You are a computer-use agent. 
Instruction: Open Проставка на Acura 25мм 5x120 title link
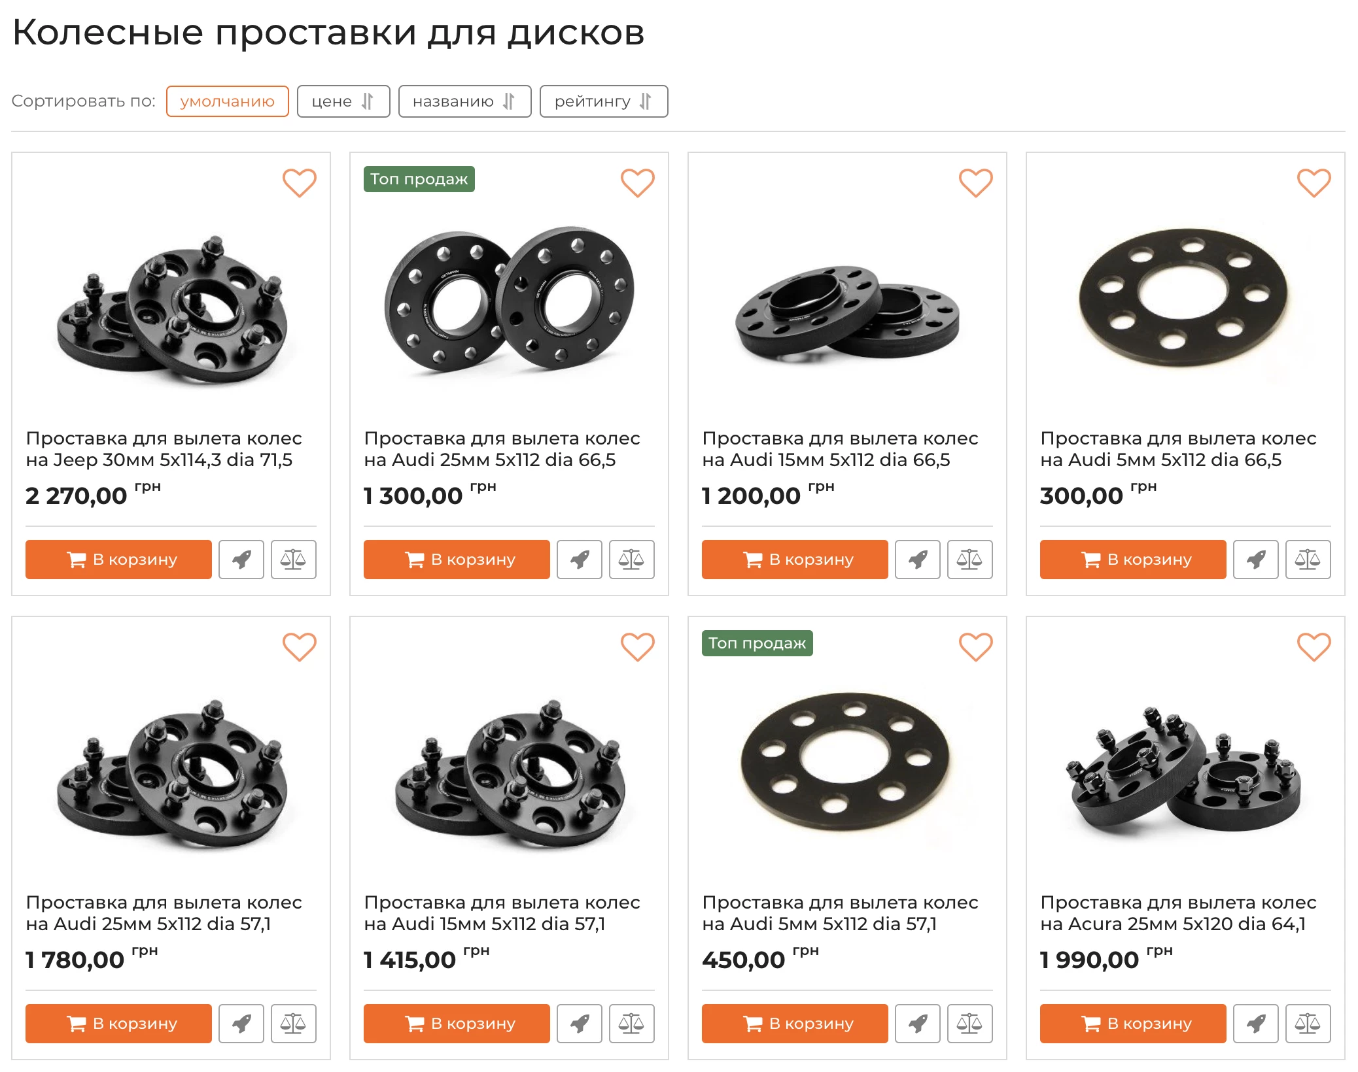[1178, 913]
